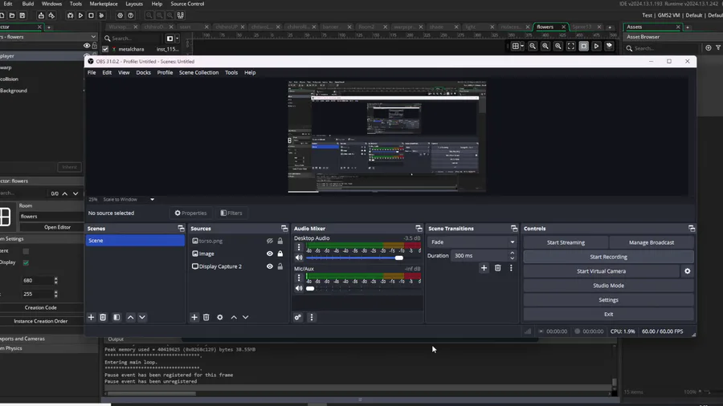Remove selected source with Sources trash icon
The image size is (723, 406).
(206, 317)
